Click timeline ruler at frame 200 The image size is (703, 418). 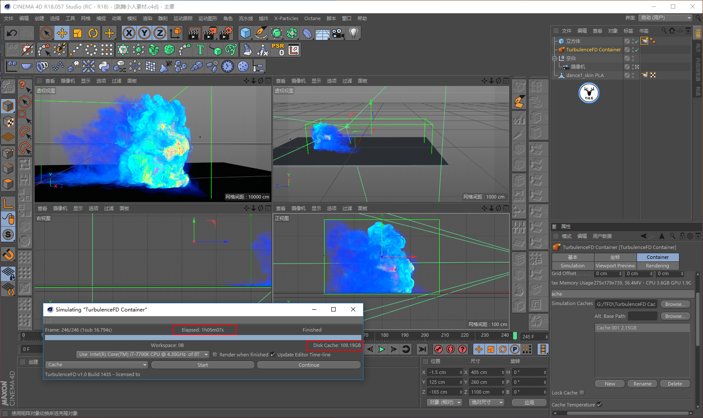425,335
